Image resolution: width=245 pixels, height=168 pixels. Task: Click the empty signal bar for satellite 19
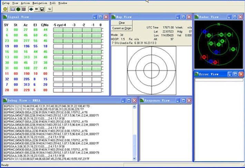pyautogui.click(x=77, y=46)
